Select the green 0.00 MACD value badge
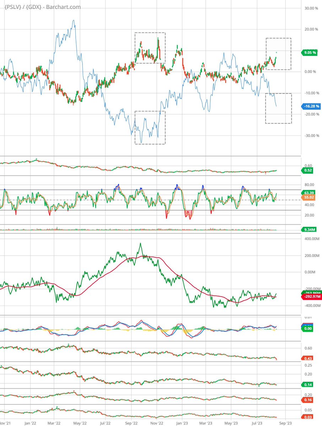 (307, 329)
